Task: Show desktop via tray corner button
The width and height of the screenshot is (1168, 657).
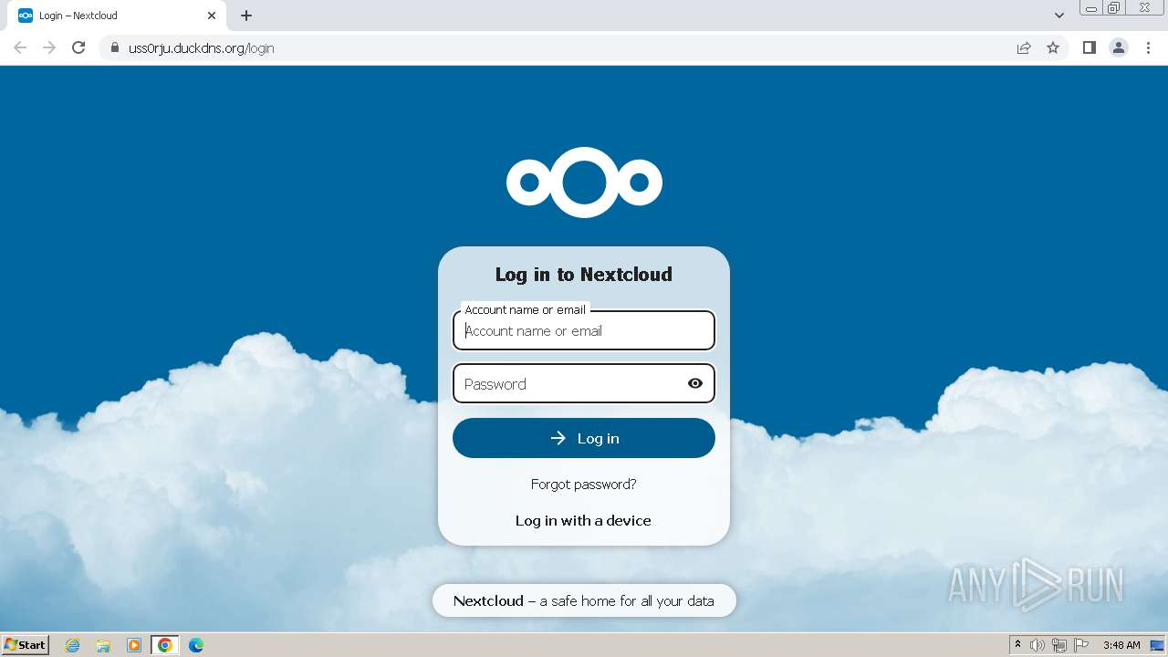Action: tap(1157, 645)
